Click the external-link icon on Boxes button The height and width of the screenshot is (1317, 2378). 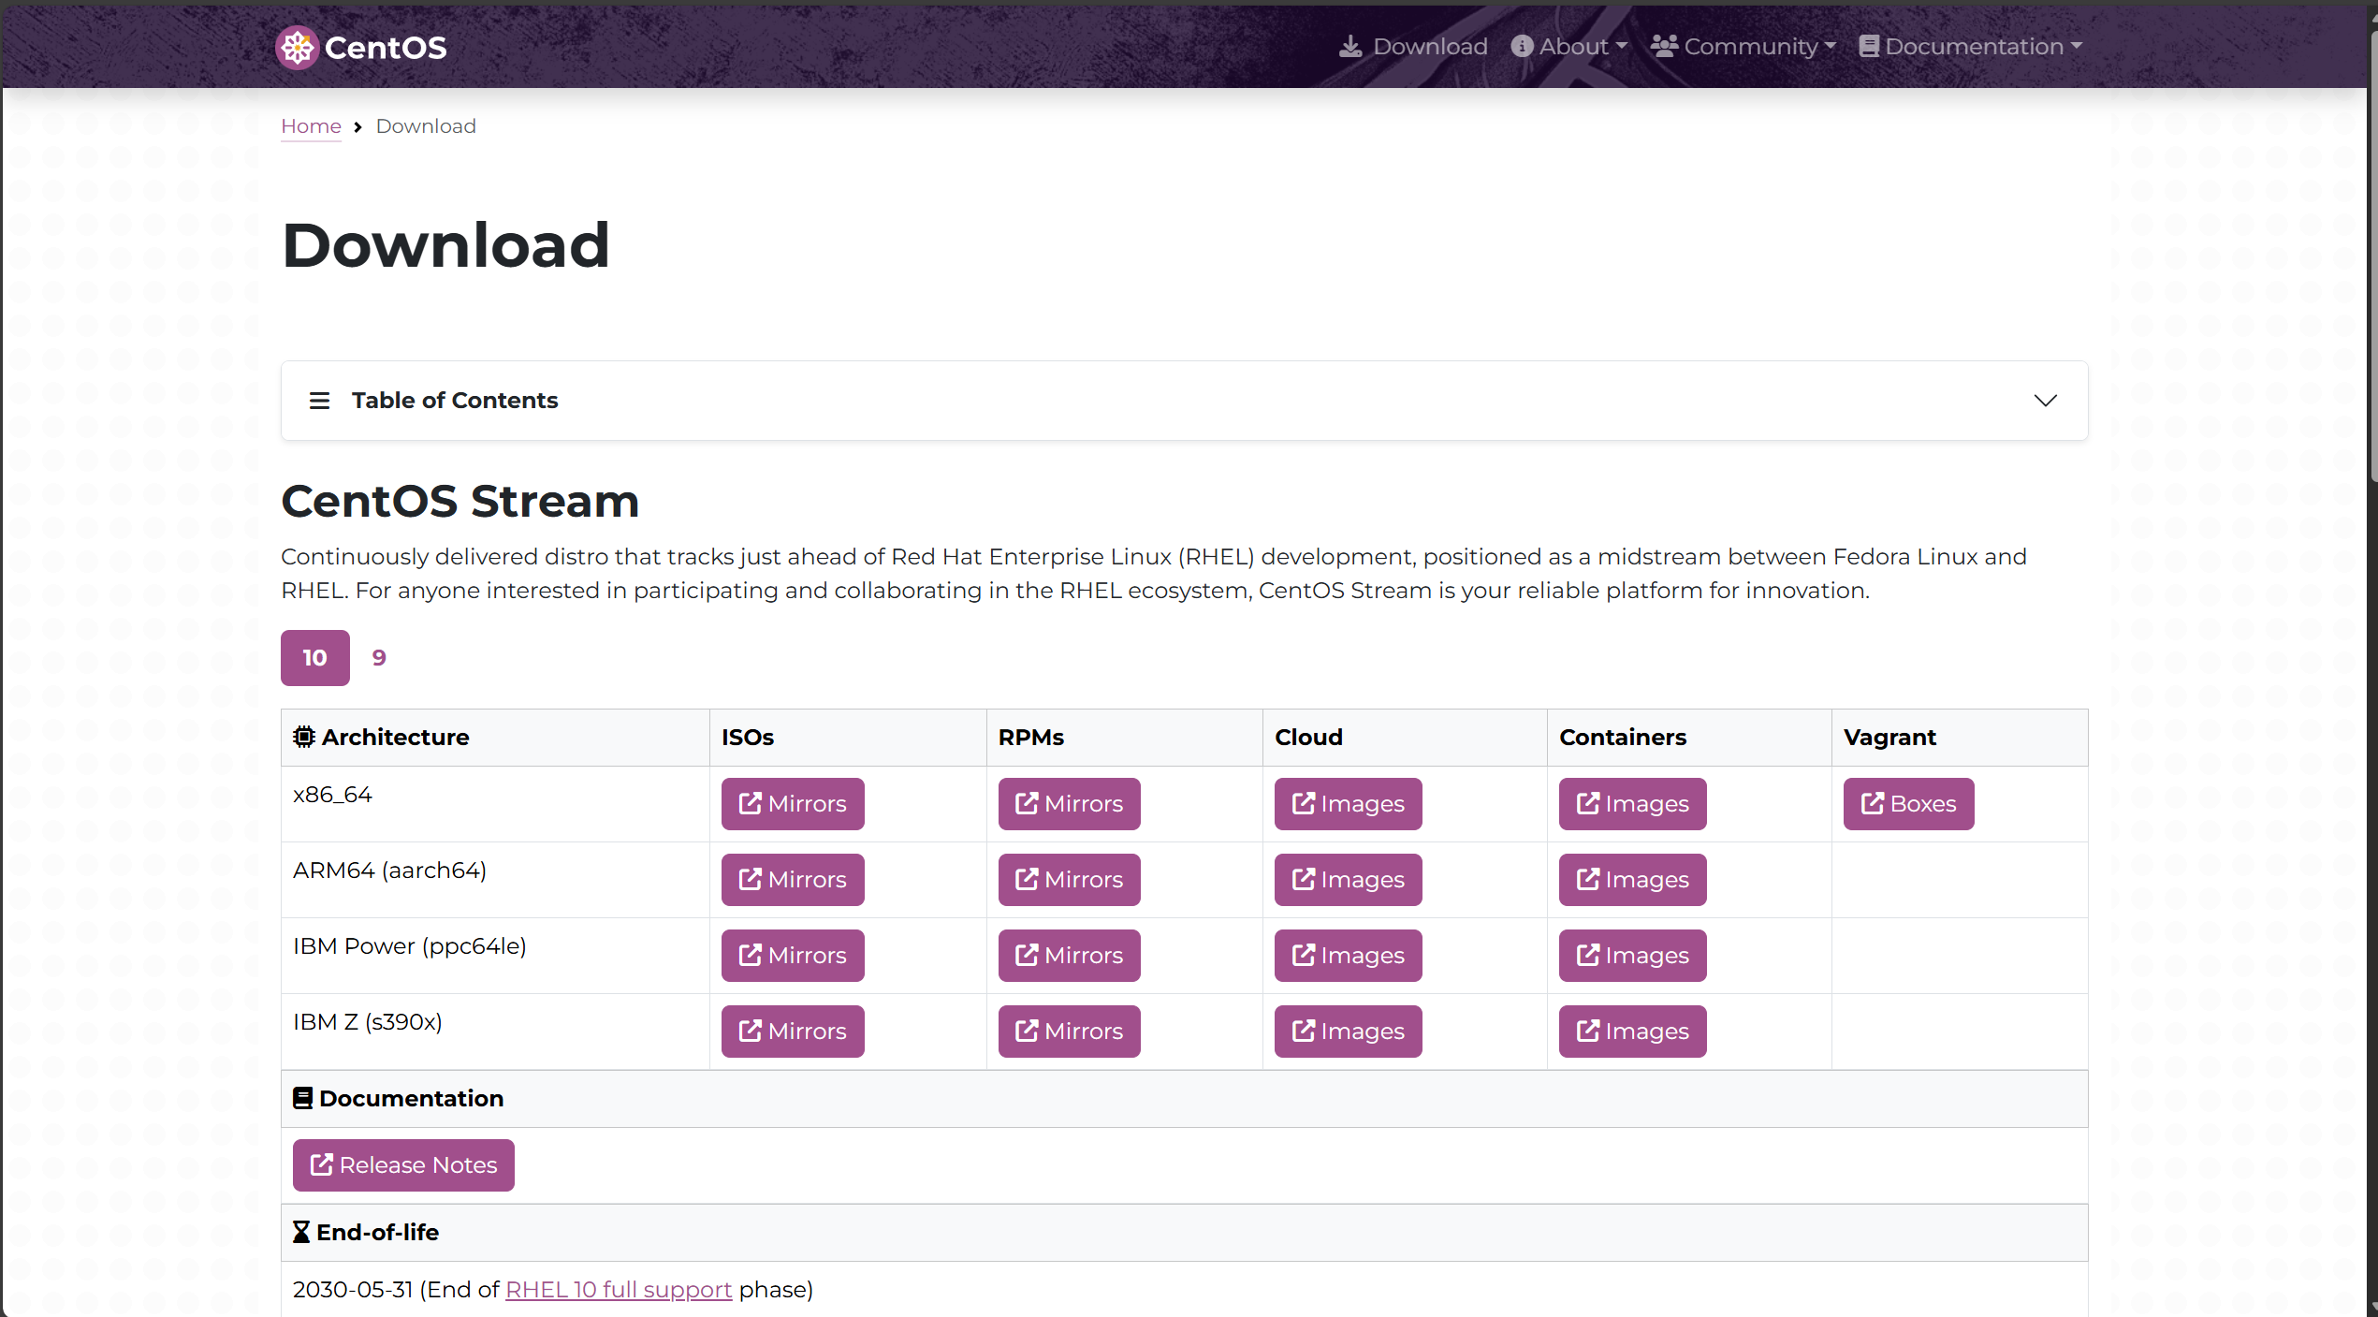pyautogui.click(x=1872, y=803)
